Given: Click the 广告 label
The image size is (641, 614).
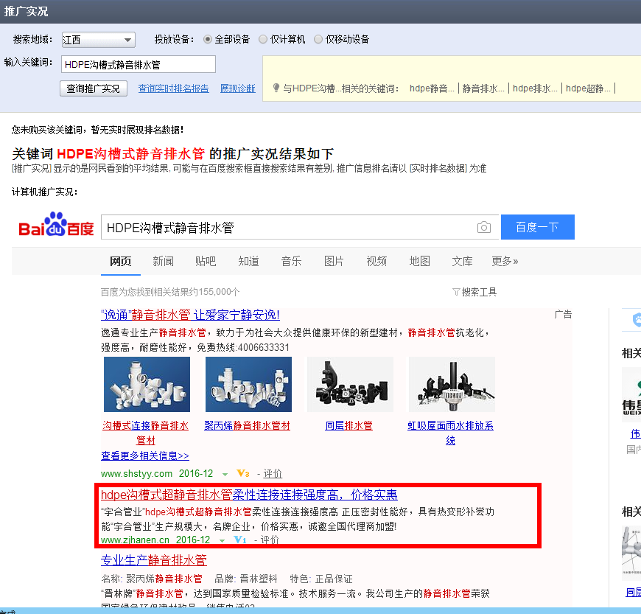Looking at the screenshot, I should (x=563, y=314).
